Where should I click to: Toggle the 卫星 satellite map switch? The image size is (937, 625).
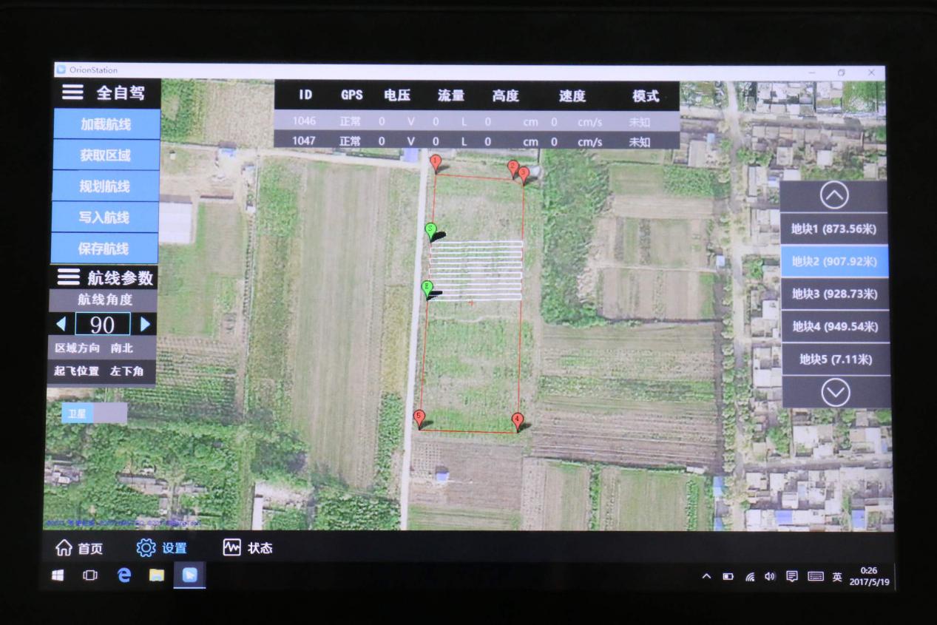click(x=95, y=413)
